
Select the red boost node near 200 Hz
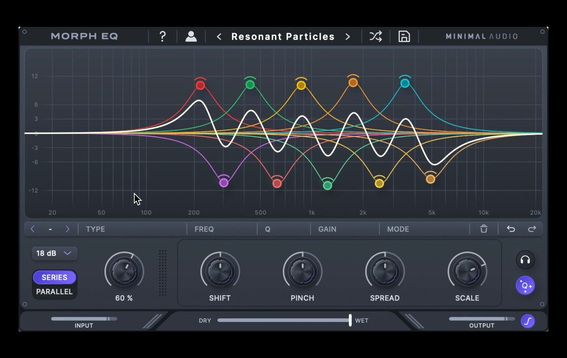200,85
